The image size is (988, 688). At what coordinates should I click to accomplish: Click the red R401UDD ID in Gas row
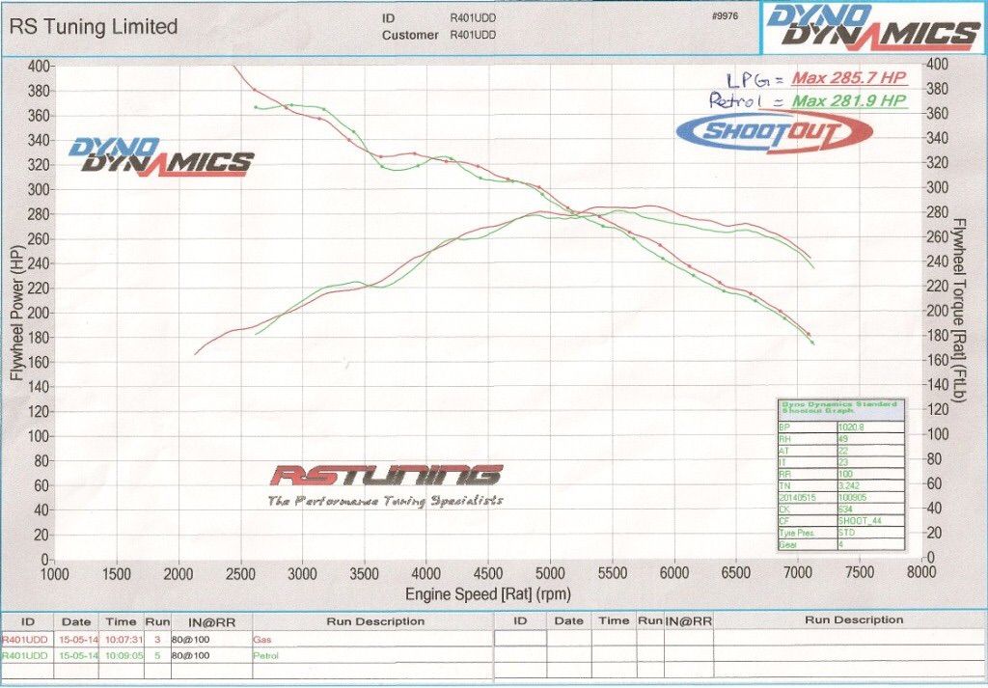25,640
